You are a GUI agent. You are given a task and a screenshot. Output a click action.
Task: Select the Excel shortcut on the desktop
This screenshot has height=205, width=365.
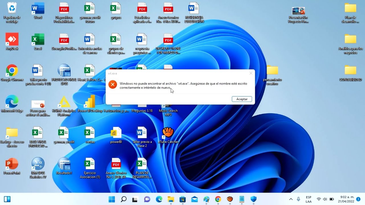click(x=38, y=42)
